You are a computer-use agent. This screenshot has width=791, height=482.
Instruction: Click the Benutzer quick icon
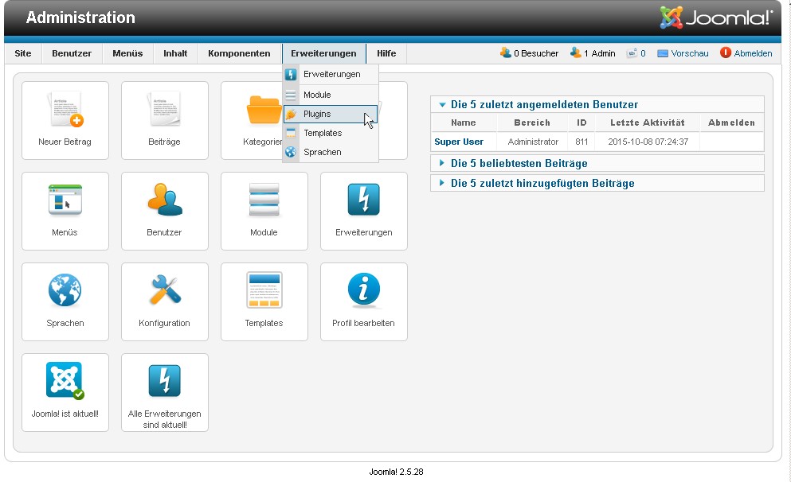click(x=164, y=211)
